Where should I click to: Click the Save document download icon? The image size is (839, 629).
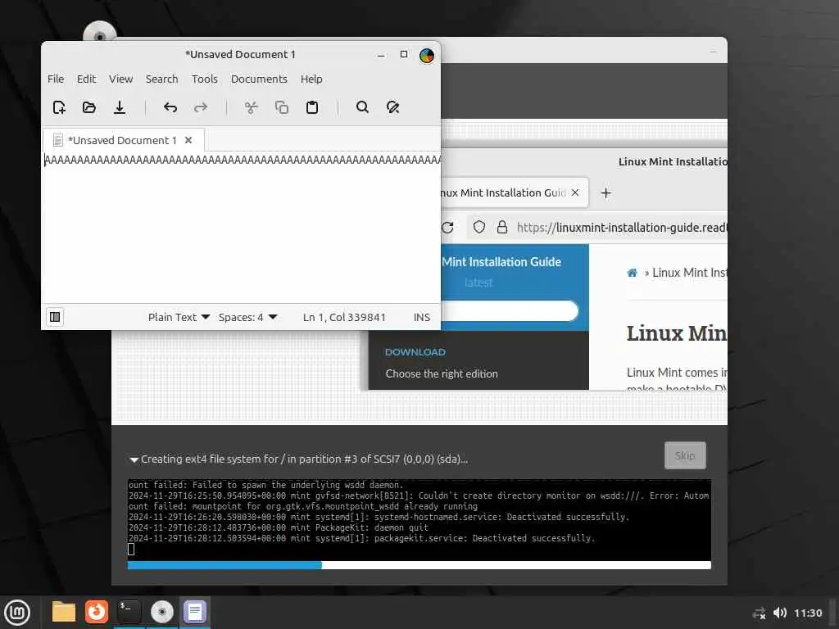[120, 107]
